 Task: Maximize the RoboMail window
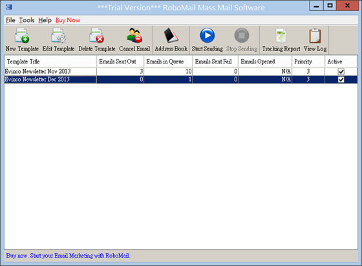coord(330,6)
